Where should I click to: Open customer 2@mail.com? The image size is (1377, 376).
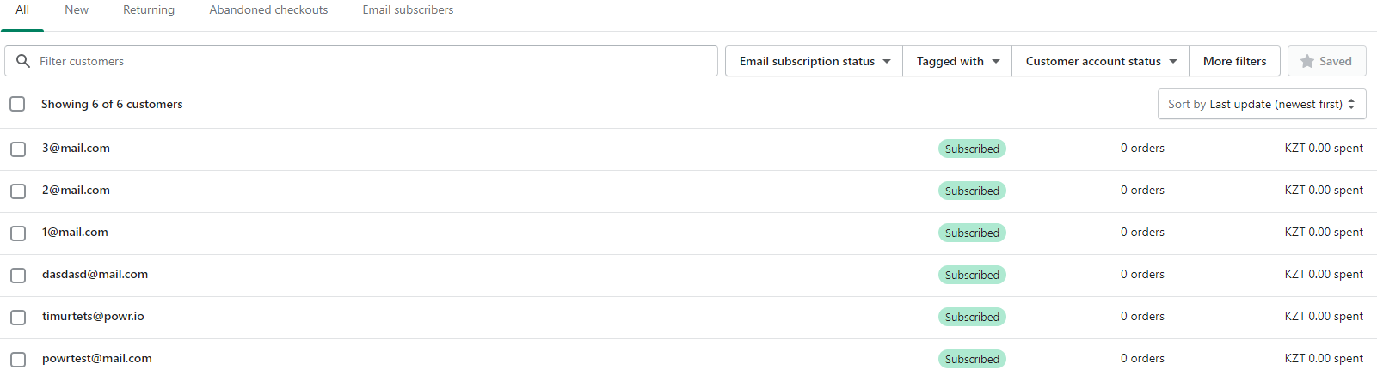point(76,190)
